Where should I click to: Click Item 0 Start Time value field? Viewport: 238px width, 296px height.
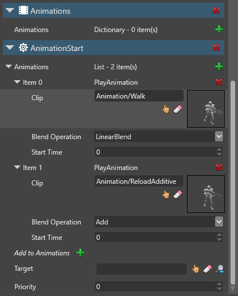point(155,152)
